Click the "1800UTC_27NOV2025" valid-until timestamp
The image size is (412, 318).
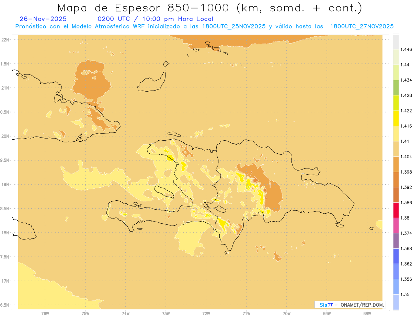(362, 26)
